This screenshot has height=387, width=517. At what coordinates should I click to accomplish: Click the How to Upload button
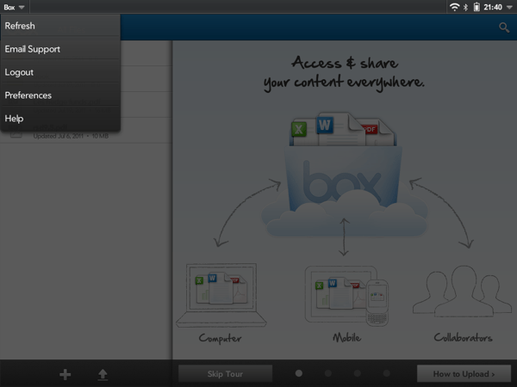[x=464, y=374]
